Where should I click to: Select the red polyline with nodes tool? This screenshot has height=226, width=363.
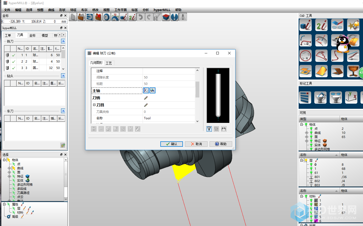337,56
